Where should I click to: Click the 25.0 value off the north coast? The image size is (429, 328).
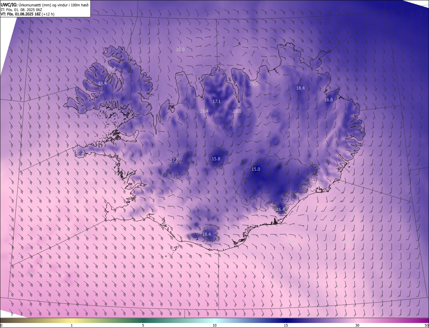(180, 49)
